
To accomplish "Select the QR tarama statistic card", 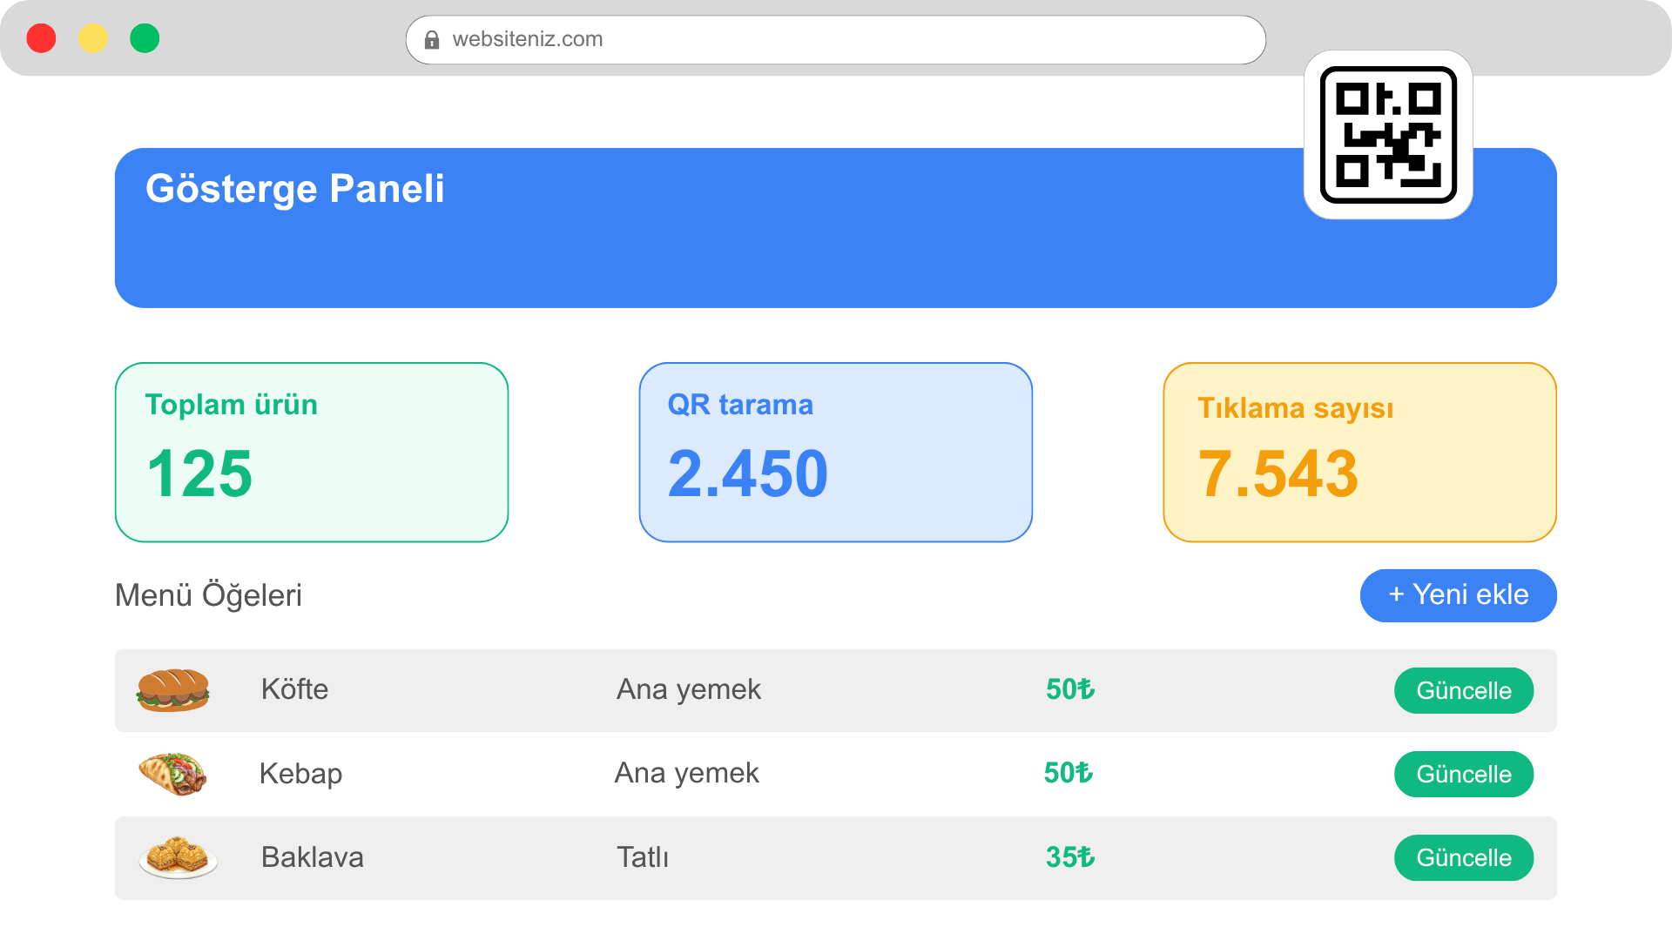I will (835, 452).
